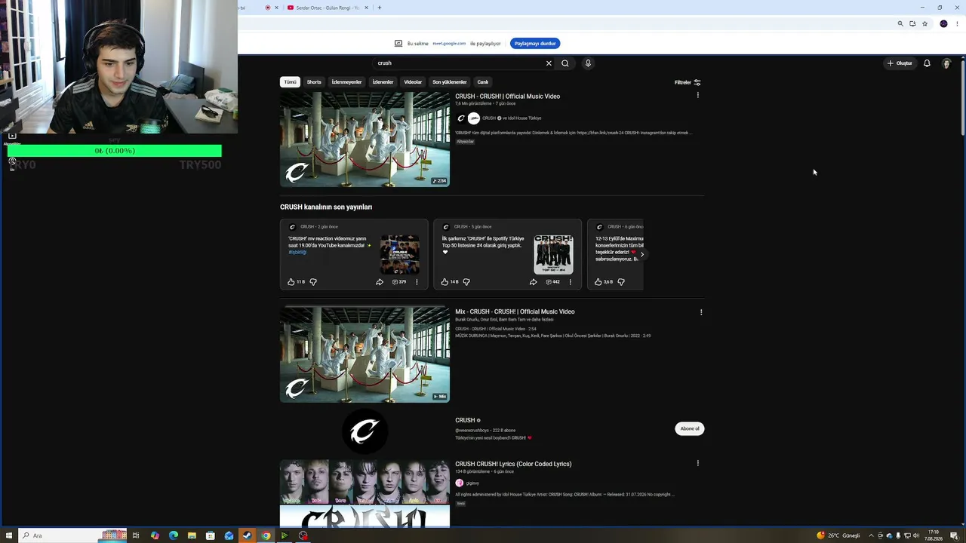Select the Shorts filter chip
The width and height of the screenshot is (966, 543).
pos(314,82)
